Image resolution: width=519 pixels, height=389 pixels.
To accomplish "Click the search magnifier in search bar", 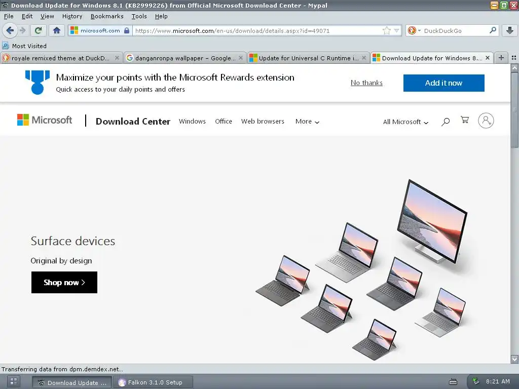I will 493,30.
